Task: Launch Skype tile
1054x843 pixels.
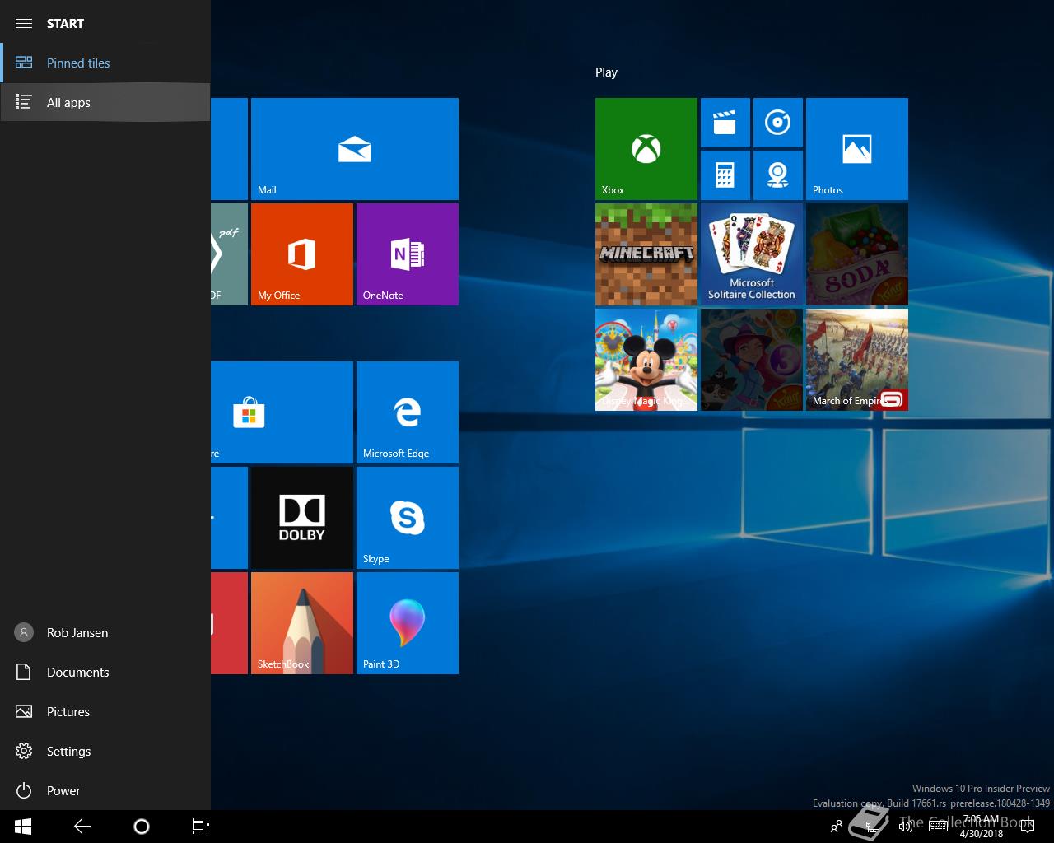Action: point(408,518)
